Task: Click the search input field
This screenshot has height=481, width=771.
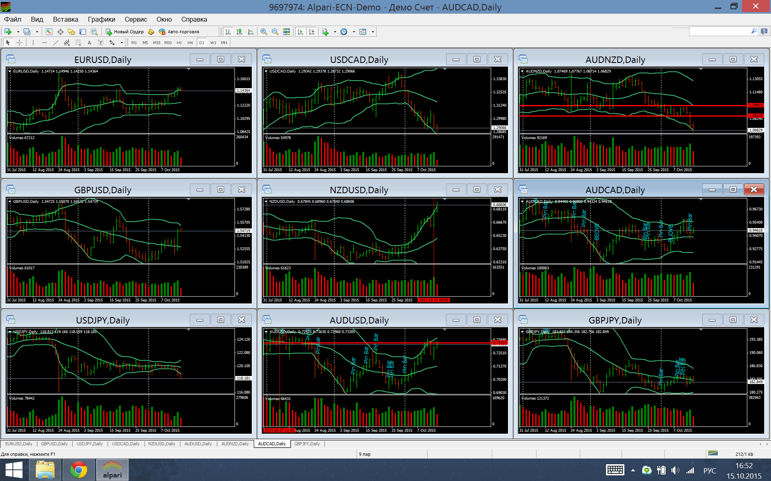Action: coord(719,31)
